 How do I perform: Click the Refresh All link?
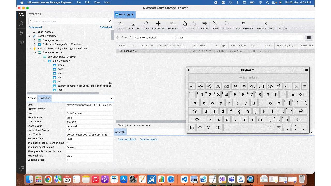(106, 27)
